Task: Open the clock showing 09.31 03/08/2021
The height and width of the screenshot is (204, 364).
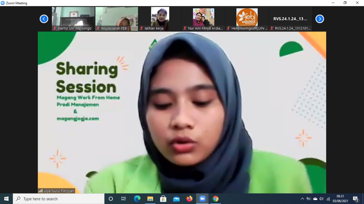Action: pos(340,199)
